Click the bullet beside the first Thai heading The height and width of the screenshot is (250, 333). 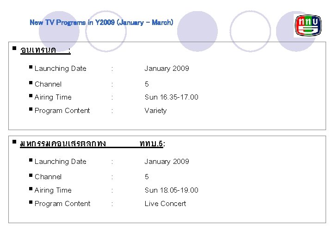[15, 48]
